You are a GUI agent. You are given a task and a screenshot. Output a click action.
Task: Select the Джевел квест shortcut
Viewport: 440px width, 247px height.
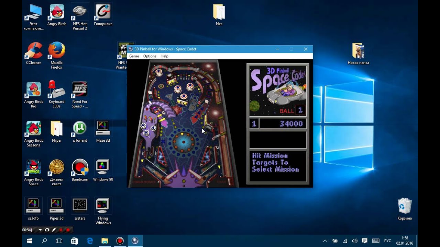57,172
